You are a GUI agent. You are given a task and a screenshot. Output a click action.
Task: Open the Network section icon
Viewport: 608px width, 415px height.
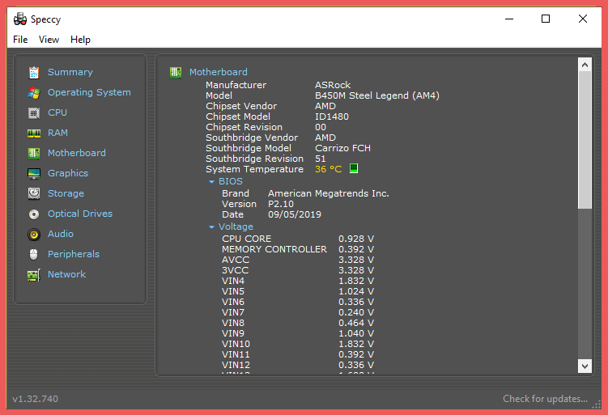click(34, 274)
